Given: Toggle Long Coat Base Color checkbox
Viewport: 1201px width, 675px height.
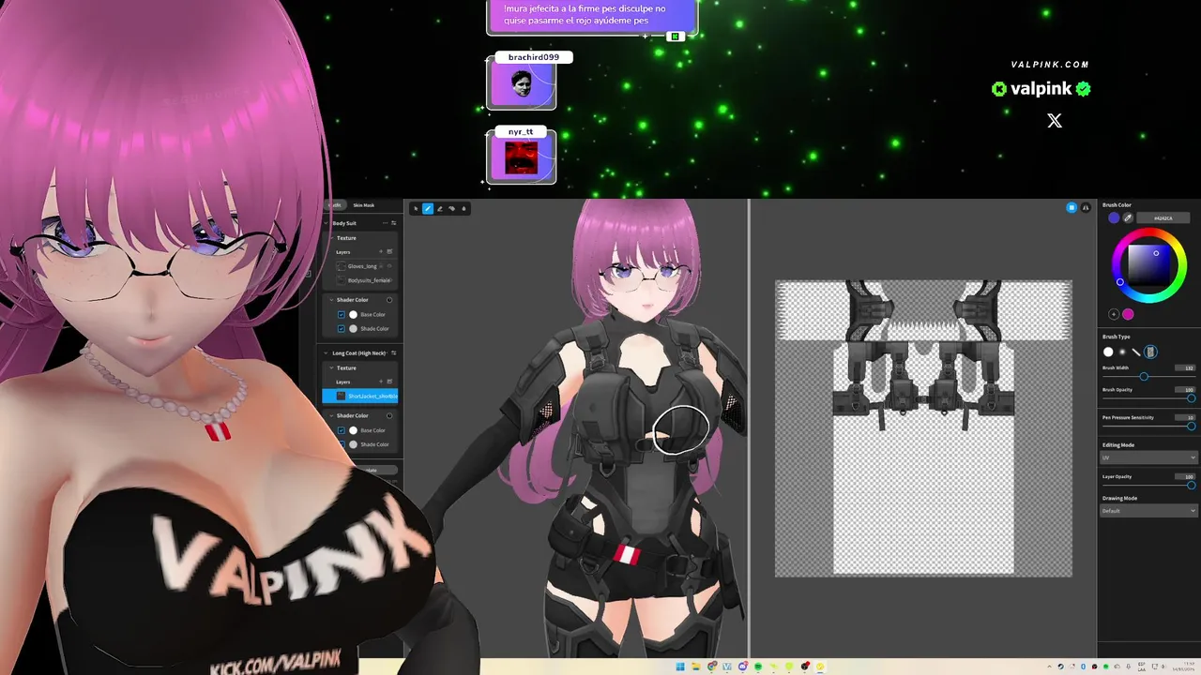Looking at the screenshot, I should pos(342,430).
